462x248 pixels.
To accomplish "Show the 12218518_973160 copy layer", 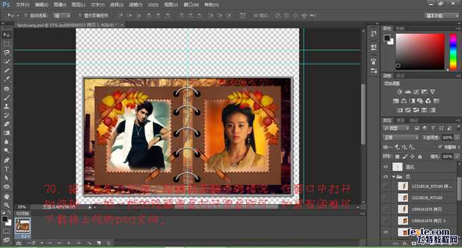I will (386, 186).
